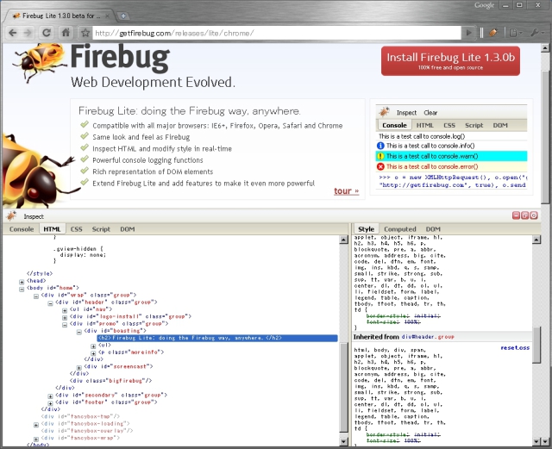Open the wrench settings menu
The width and height of the screenshot is (552, 449).
coord(536,33)
